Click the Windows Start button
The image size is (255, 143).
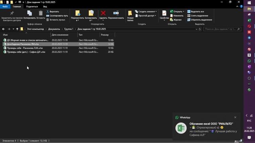[x=249, y=3]
